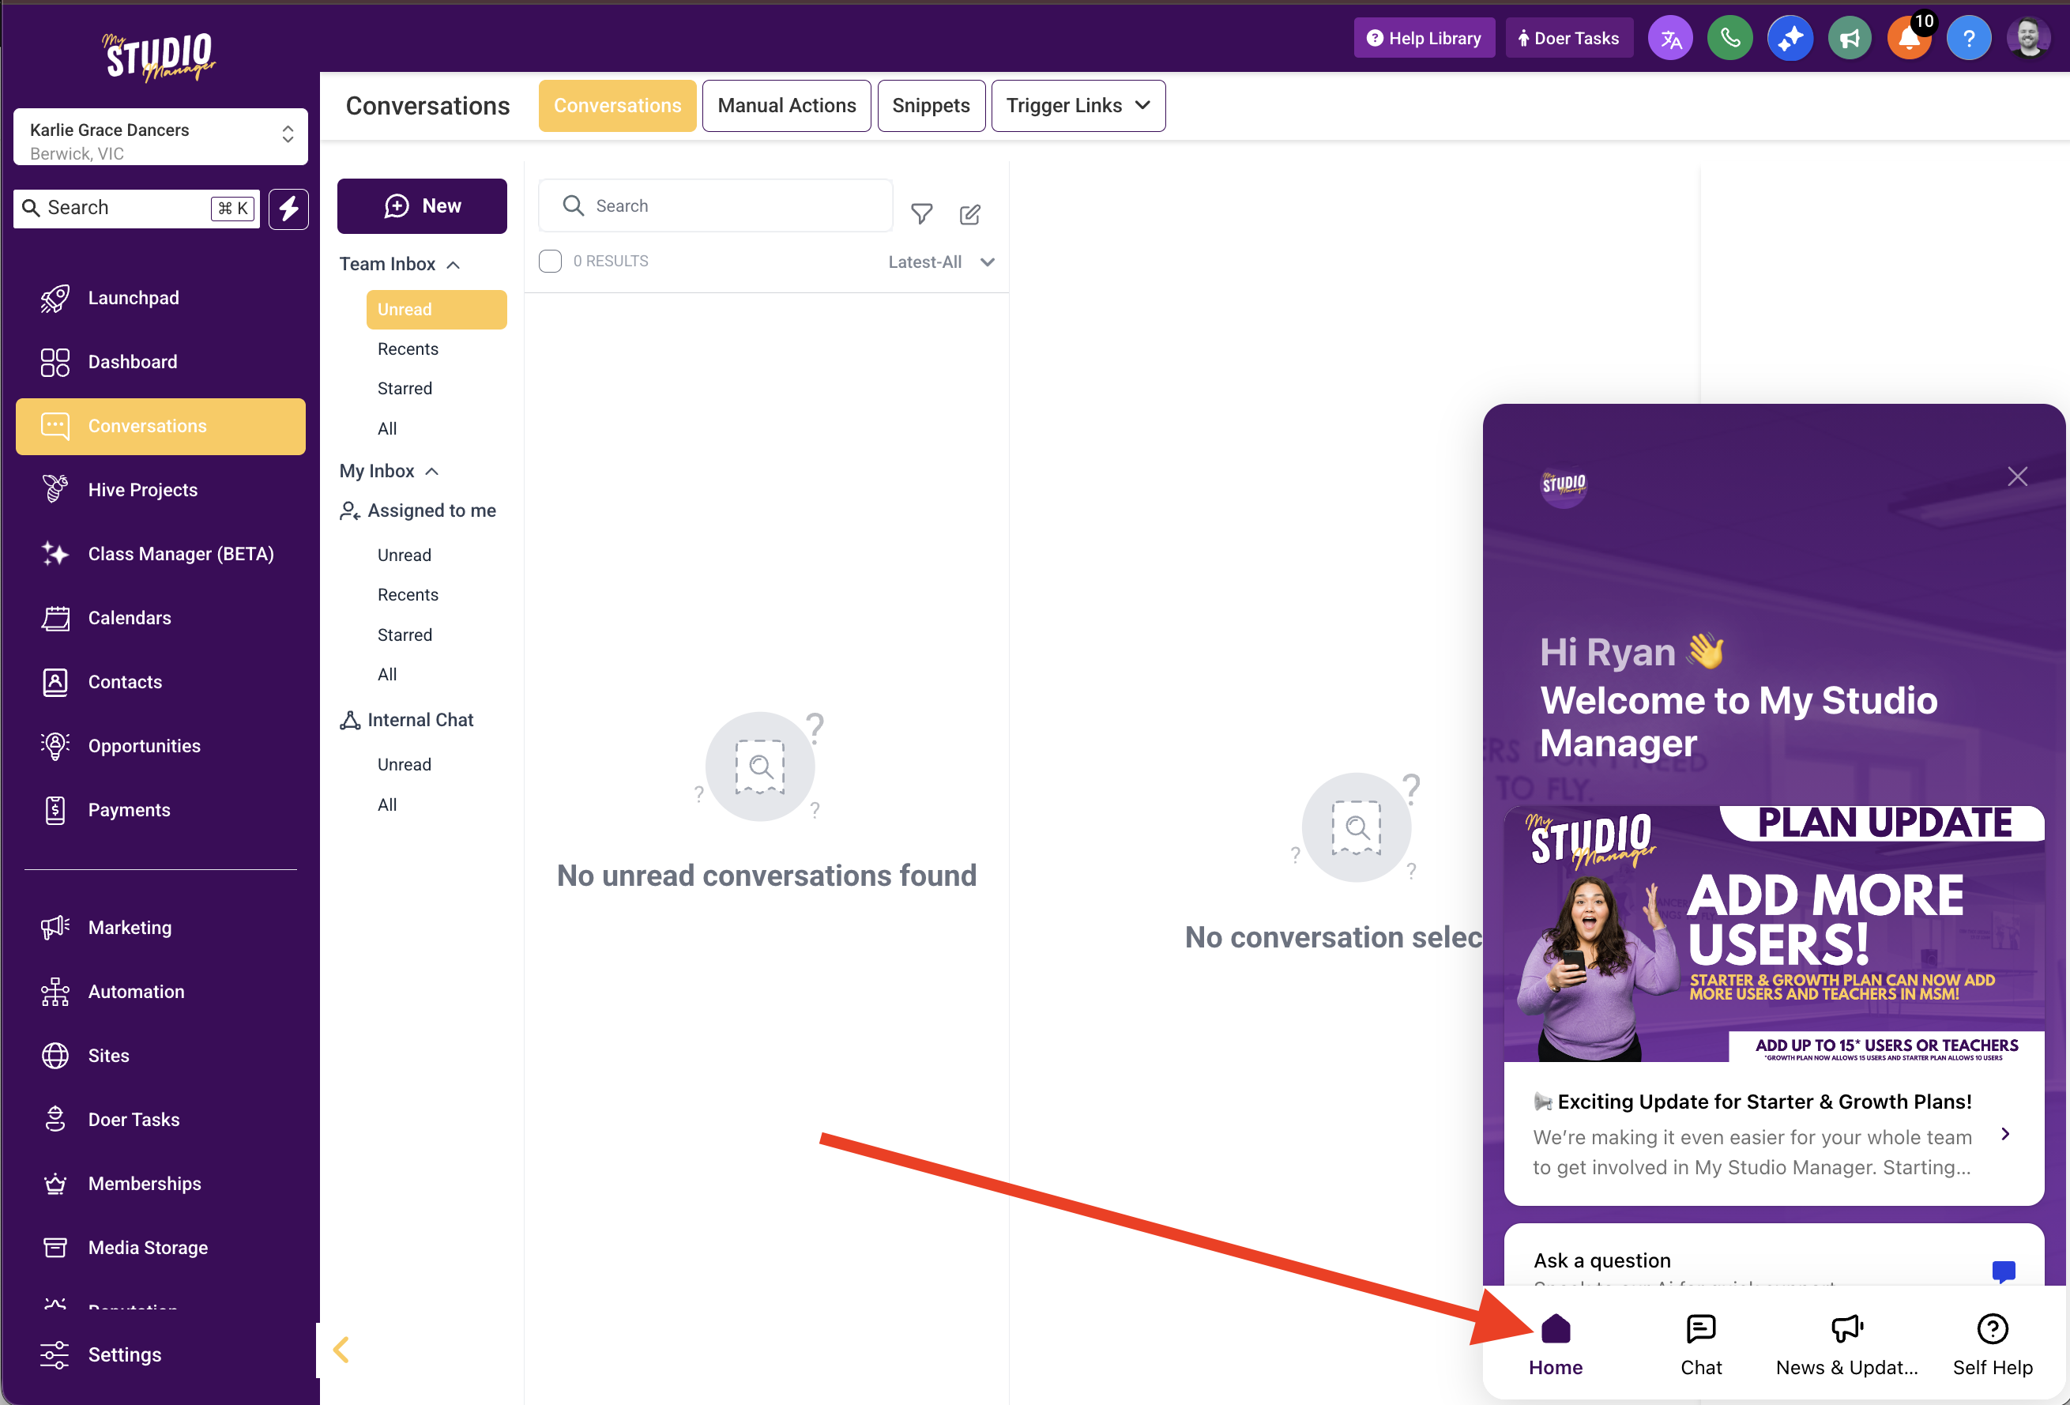Image resolution: width=2070 pixels, height=1405 pixels.
Task: Click the New conversation button
Action: point(422,207)
